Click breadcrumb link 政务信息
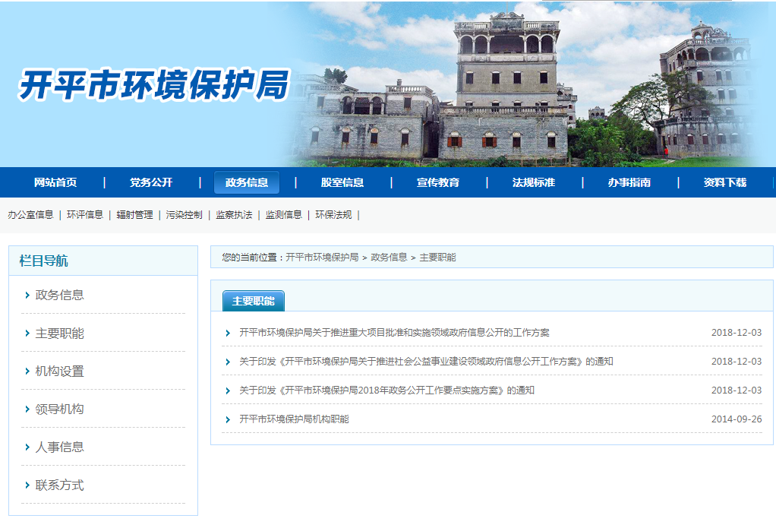This screenshot has width=776, height=528. tap(389, 257)
